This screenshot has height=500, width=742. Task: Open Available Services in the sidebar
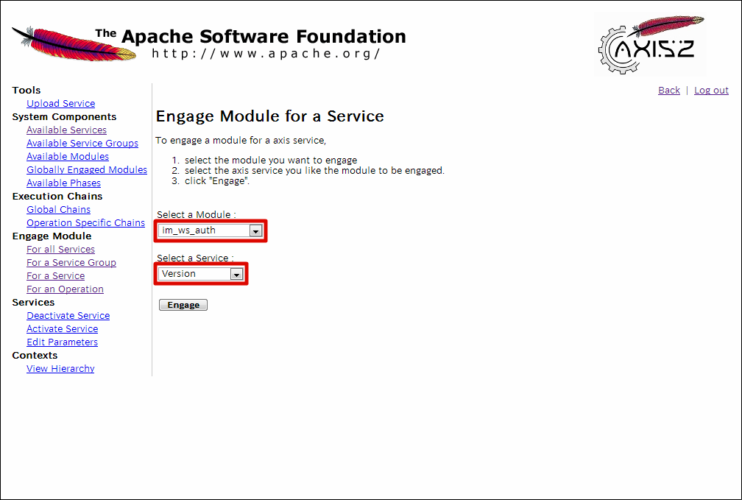[66, 130]
